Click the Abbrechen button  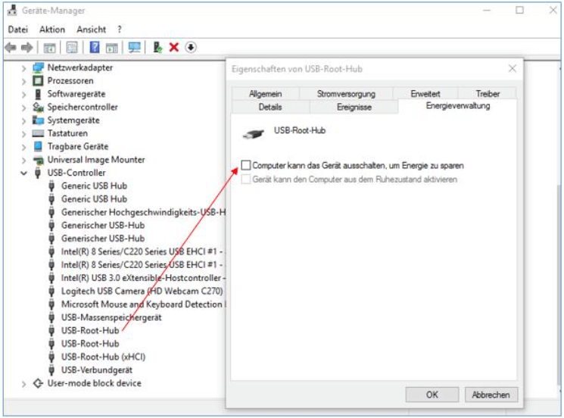click(x=491, y=395)
